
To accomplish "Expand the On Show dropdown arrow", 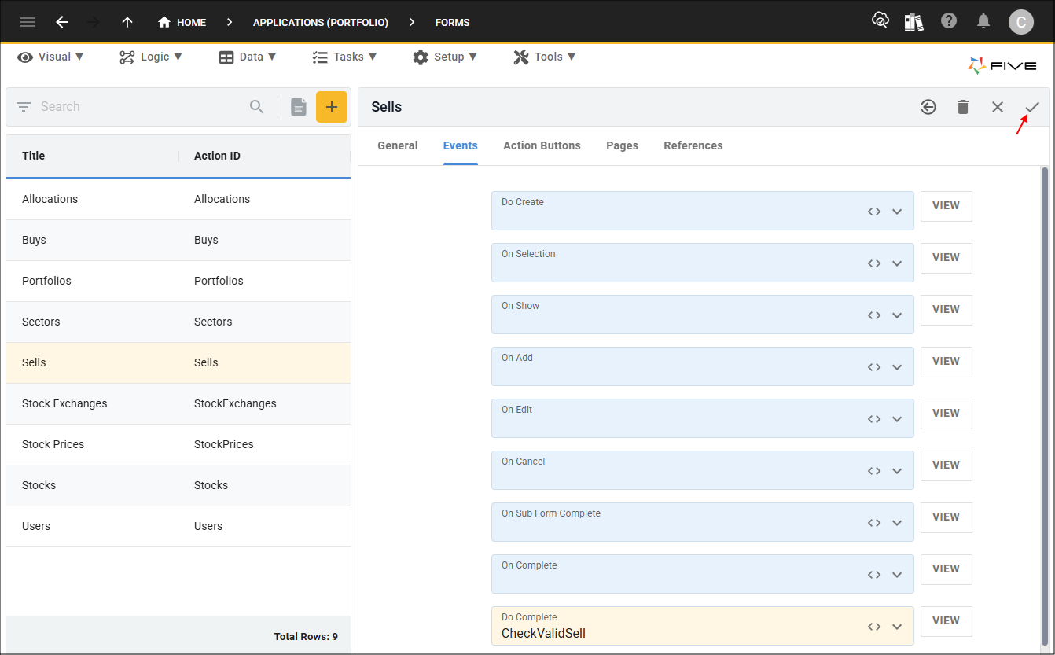I will [x=897, y=315].
